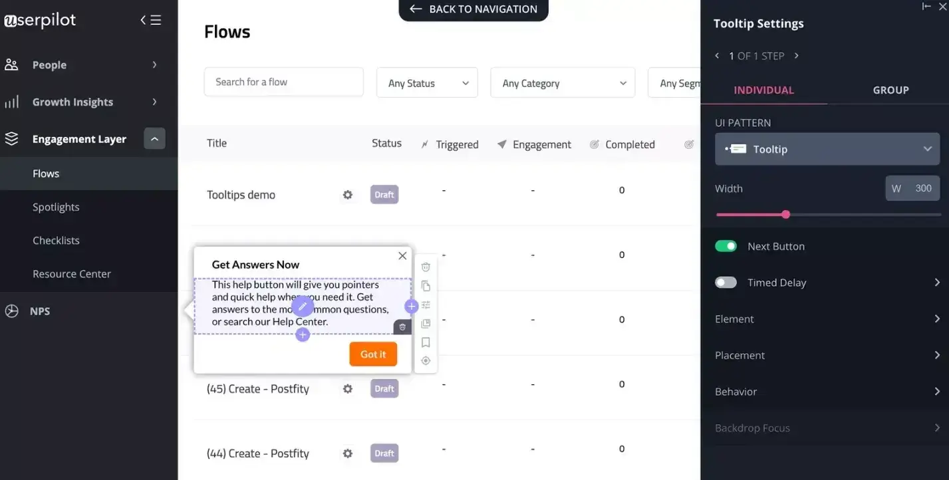Select Spotlights in the sidebar
949x480 pixels.
[x=56, y=207]
